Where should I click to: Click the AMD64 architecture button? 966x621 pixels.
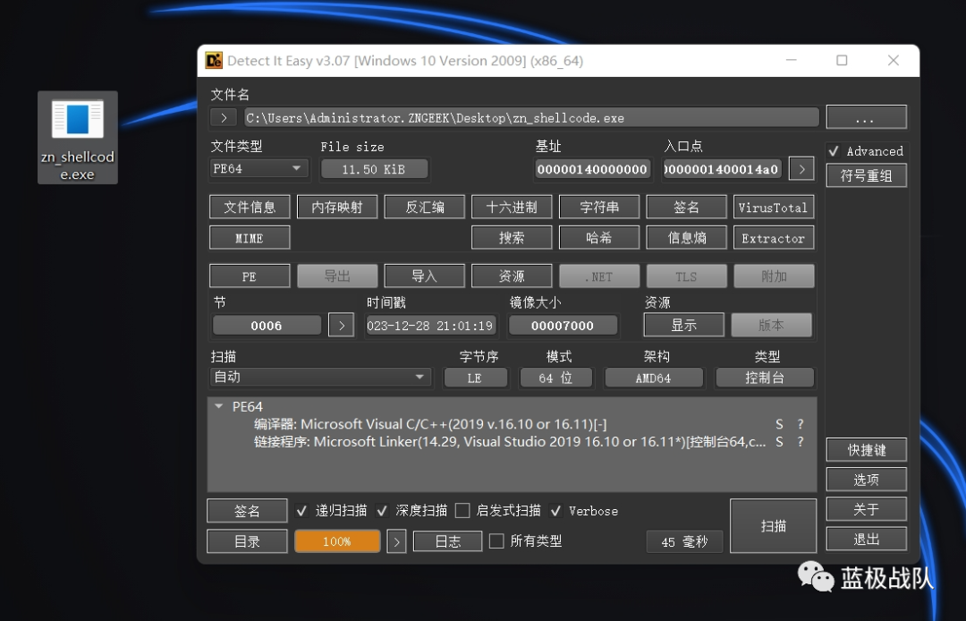(x=654, y=378)
